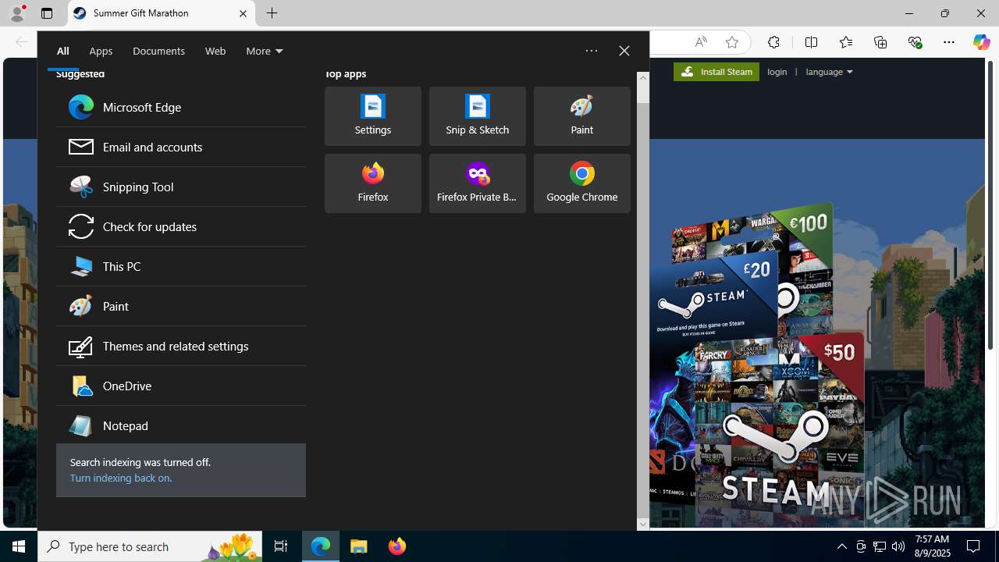This screenshot has height=562, width=999.
Task: Switch to the Apps search tab
Action: tap(101, 52)
